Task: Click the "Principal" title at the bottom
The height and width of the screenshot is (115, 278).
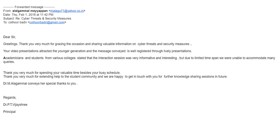Action: (x=9, y=112)
